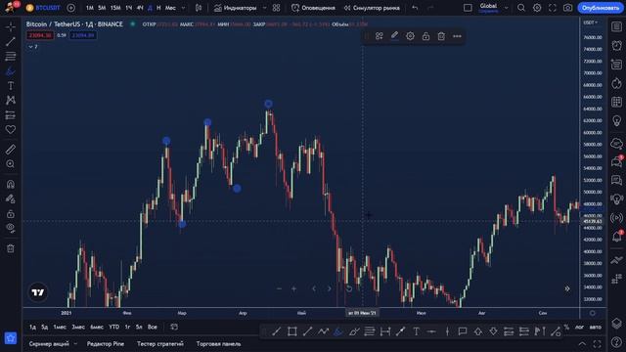Open Индикаторы menu
Viewport: 626px width, 352px height.
pos(235,8)
